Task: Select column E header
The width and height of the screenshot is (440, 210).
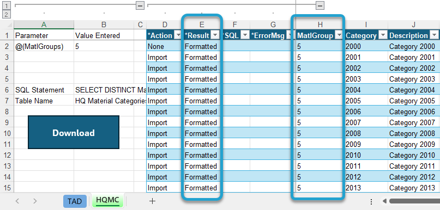Action: 202,24
